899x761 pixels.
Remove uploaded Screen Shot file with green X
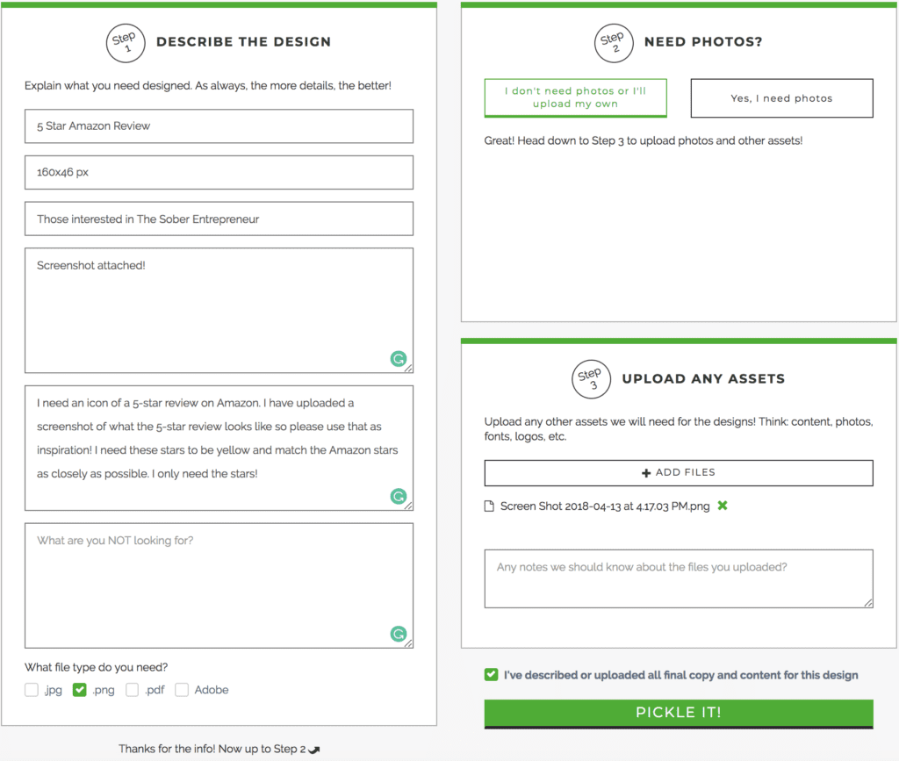point(723,506)
